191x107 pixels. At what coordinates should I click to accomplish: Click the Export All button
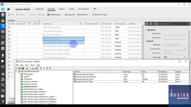click(x=70, y=15)
